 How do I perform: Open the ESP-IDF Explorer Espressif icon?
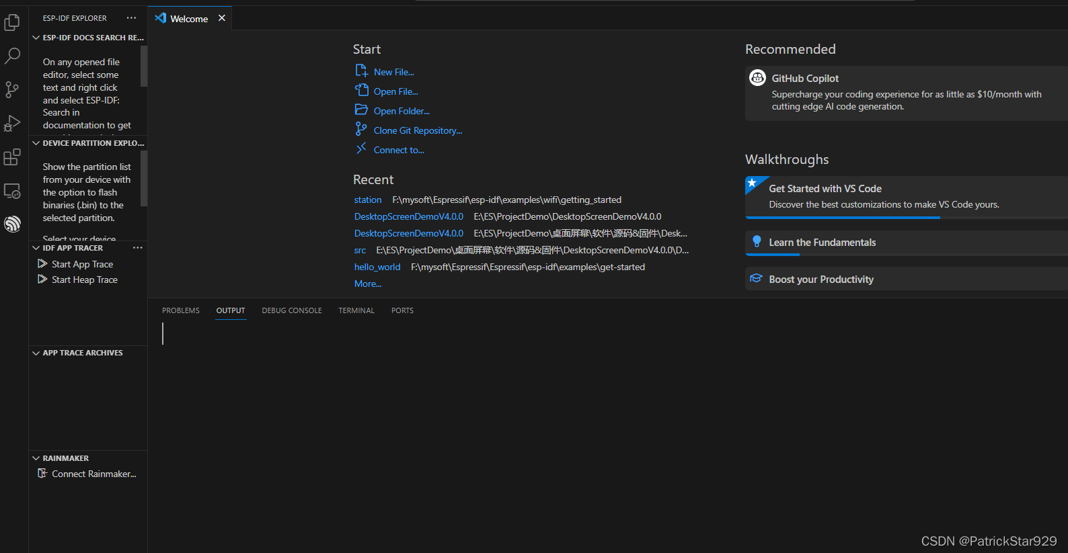[x=12, y=224]
